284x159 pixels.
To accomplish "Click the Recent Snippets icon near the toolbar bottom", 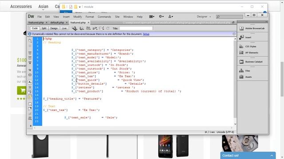I will coord(30,118).
